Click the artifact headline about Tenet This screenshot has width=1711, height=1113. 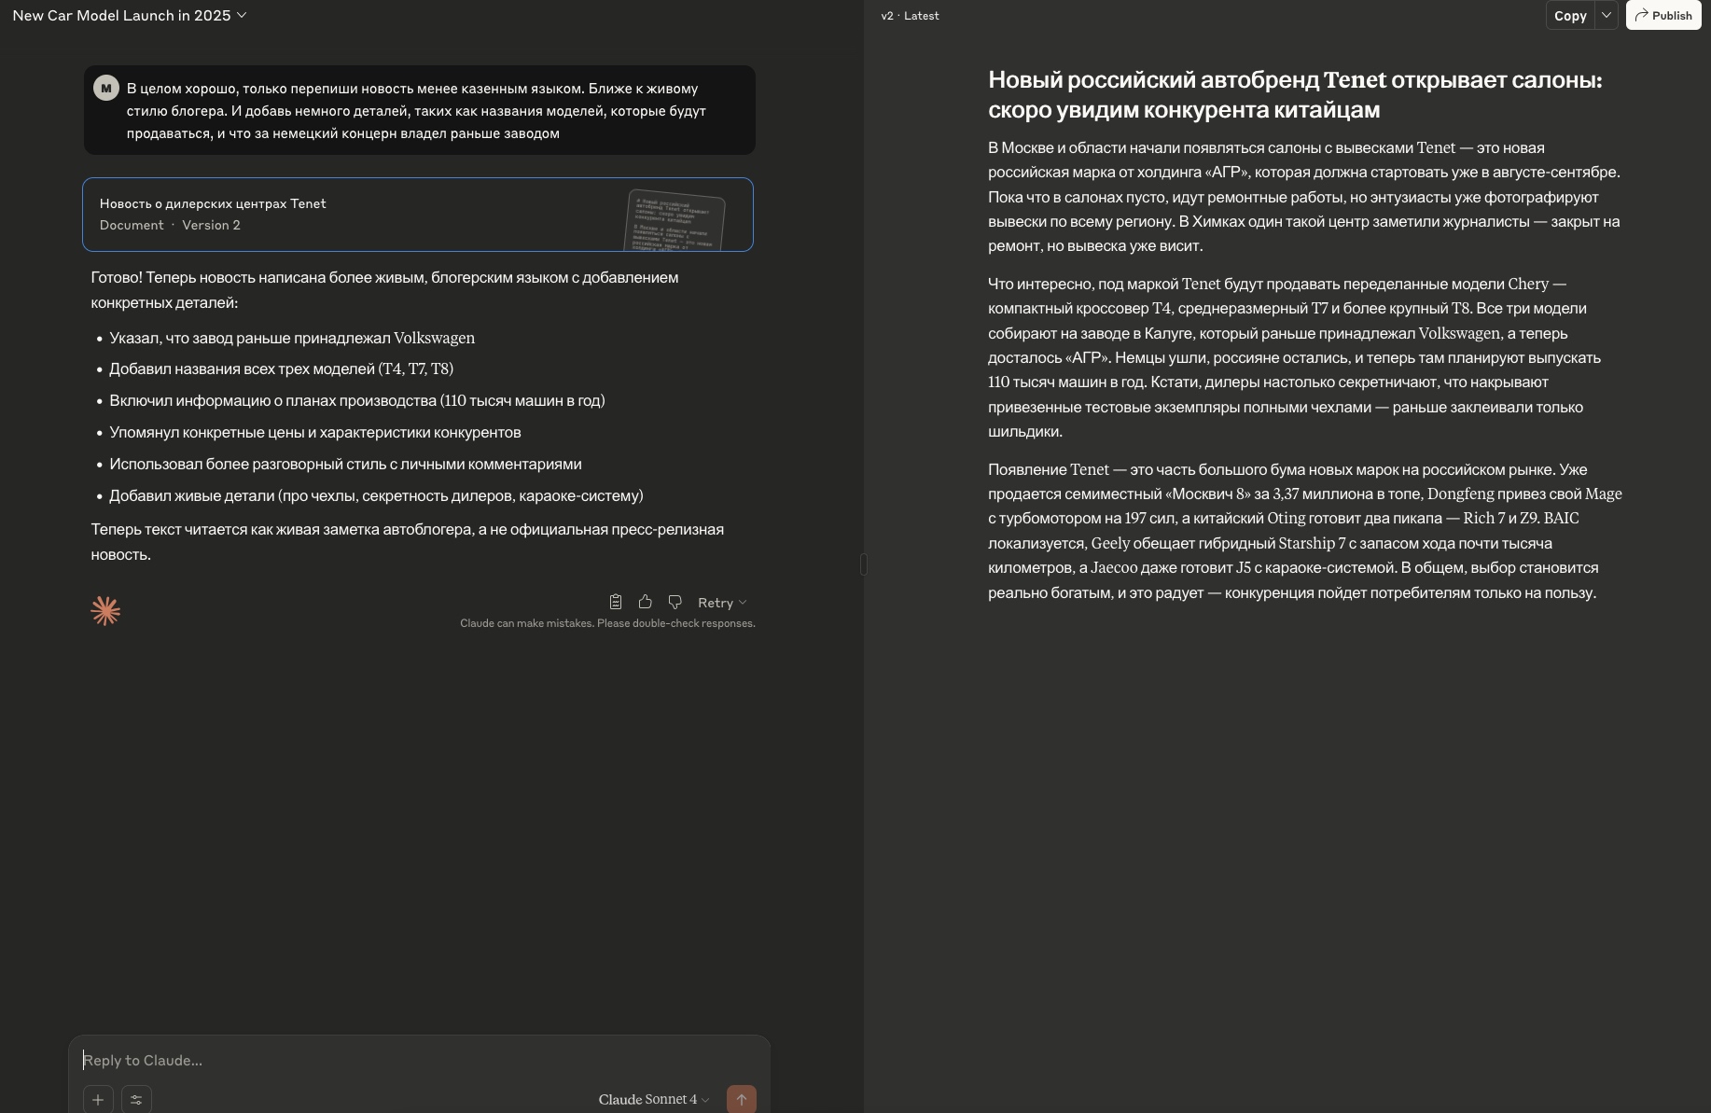(x=1295, y=94)
